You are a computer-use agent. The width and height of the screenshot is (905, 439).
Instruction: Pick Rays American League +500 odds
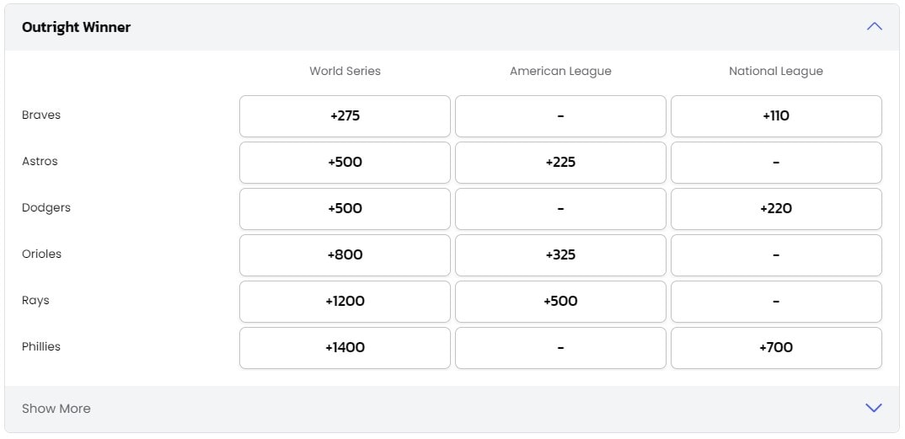coord(560,301)
